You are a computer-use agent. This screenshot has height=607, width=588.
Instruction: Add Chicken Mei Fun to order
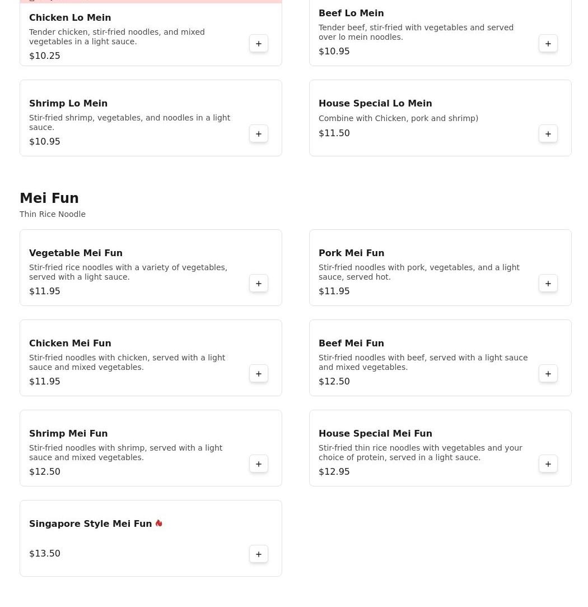pos(258,374)
